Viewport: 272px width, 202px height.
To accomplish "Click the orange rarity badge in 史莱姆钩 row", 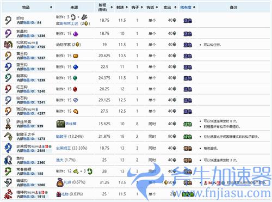I will pos(188,148).
